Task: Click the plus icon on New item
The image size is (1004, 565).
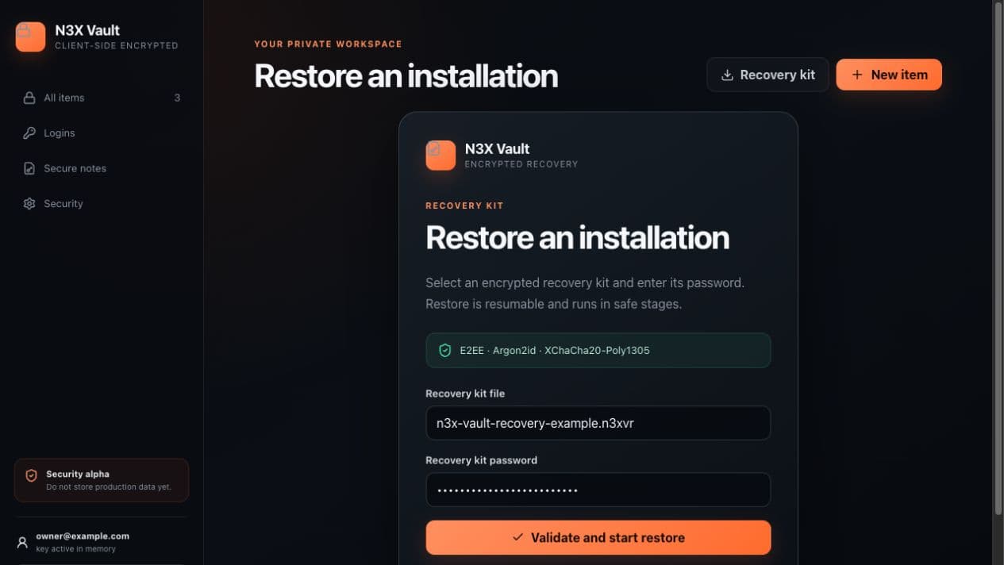Action: coord(857,75)
